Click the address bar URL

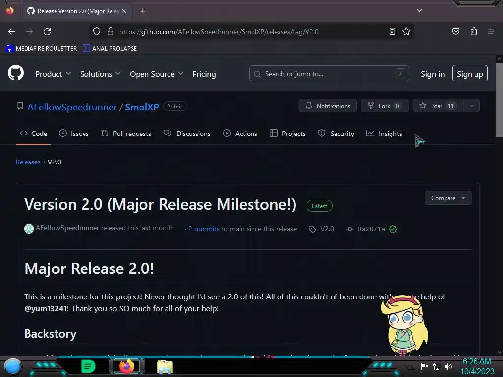(219, 32)
